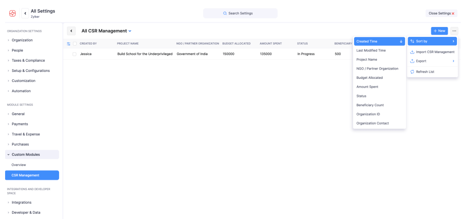Image resolution: width=468 pixels, height=219 pixels.
Task: Click the Refresh List icon
Action: pos(412,72)
